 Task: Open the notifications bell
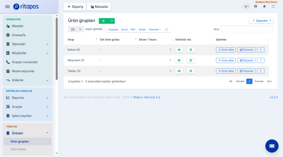click(x=264, y=7)
